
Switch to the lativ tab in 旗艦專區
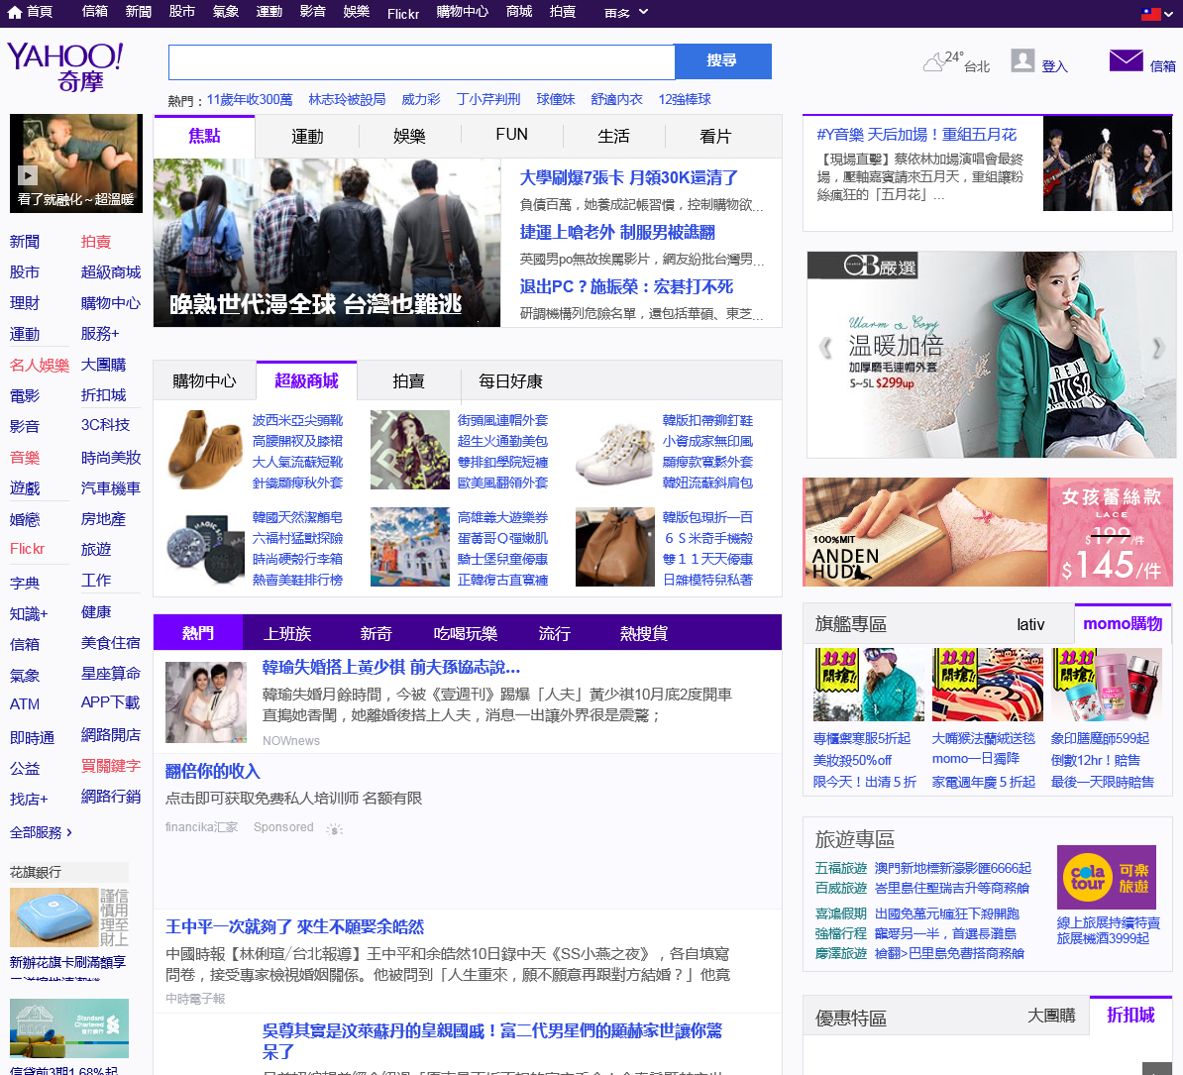pos(1030,624)
